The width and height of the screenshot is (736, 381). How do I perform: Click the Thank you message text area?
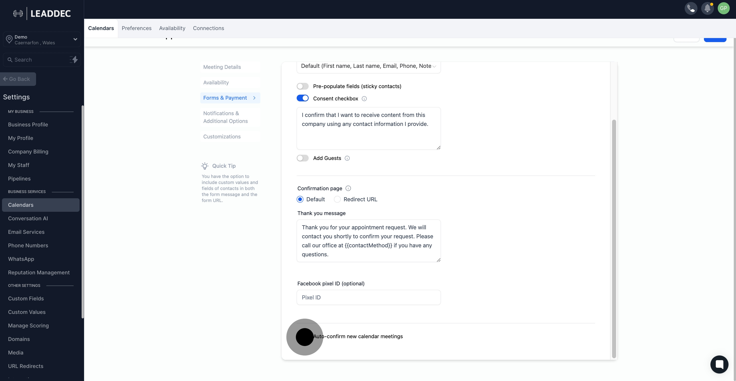pyautogui.click(x=368, y=241)
